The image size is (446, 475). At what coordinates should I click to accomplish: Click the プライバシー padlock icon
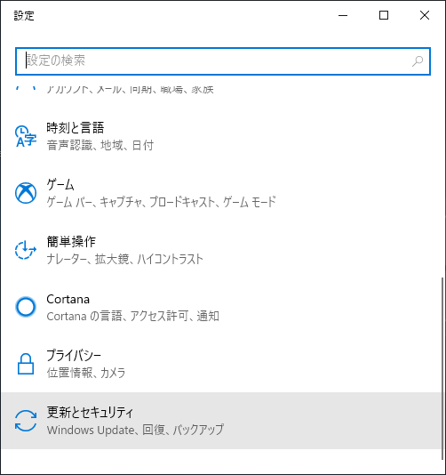(x=26, y=364)
